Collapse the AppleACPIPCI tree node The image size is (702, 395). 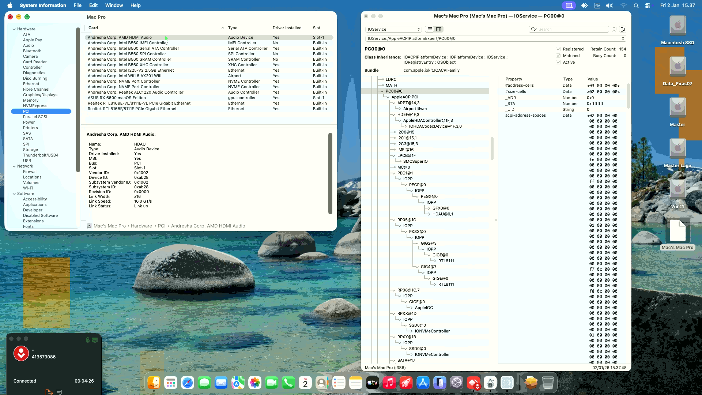pos(388,97)
